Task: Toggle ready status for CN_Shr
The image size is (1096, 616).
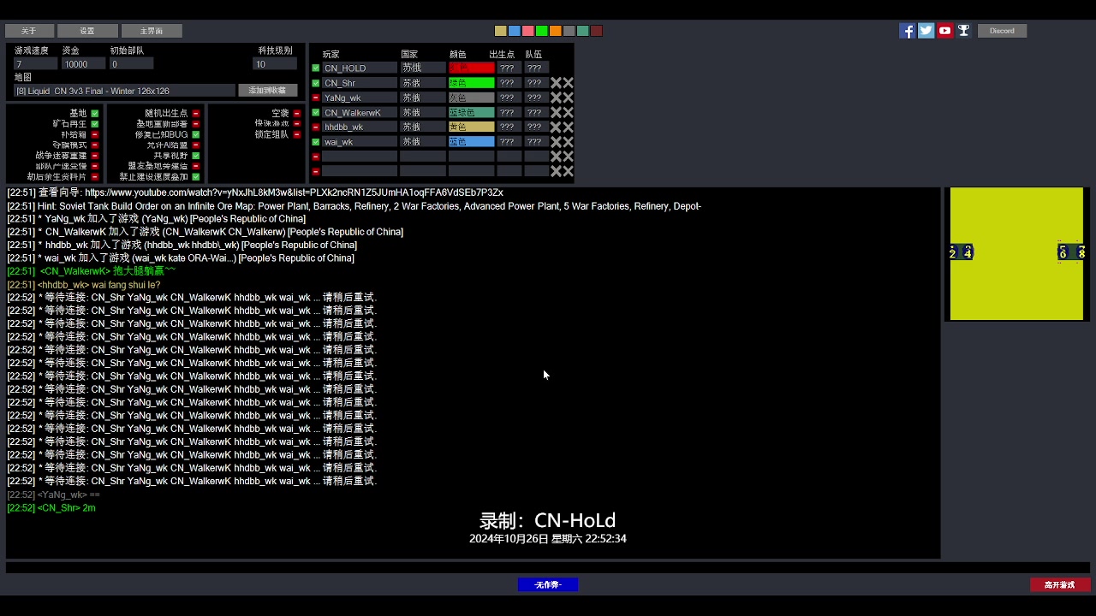Action: 316,83
